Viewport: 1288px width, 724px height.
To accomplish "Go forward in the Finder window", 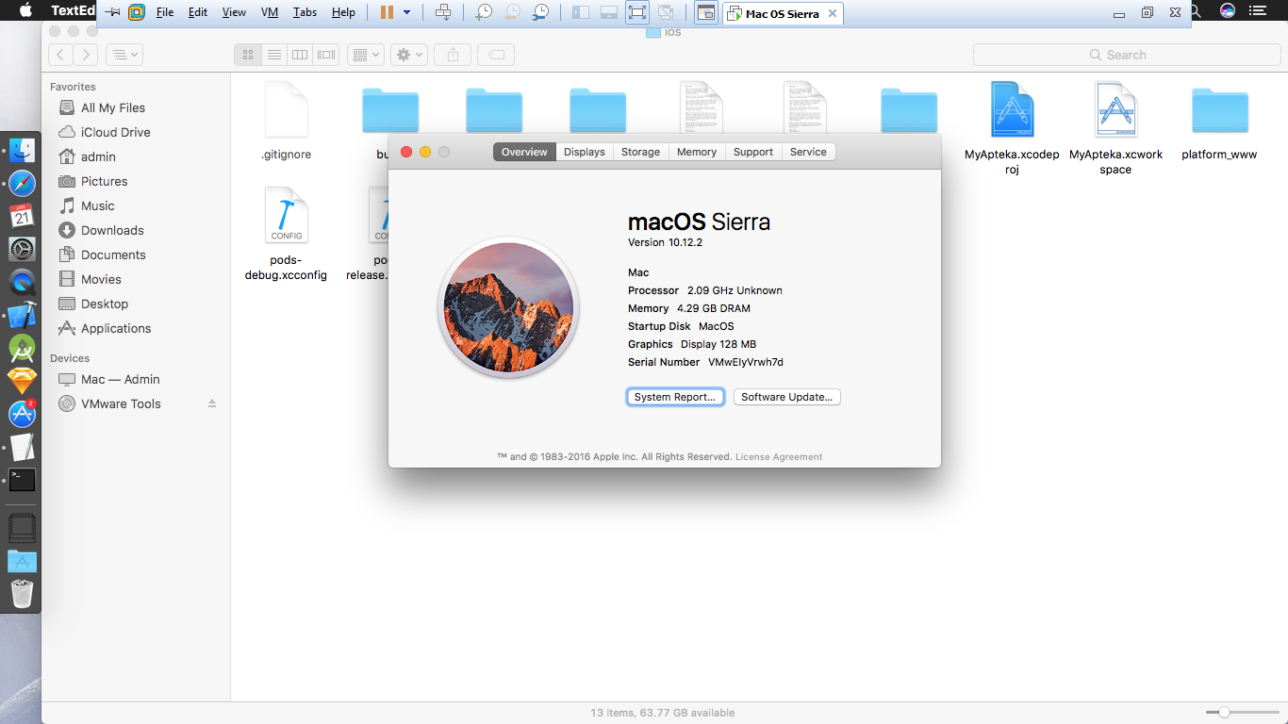I will point(86,55).
